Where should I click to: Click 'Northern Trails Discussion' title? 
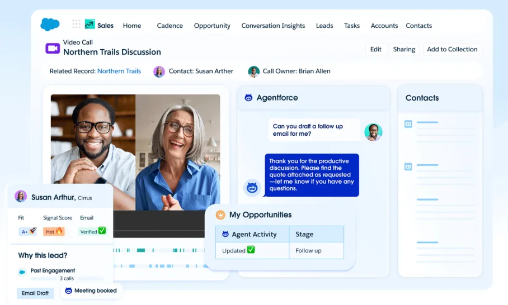[x=112, y=52]
